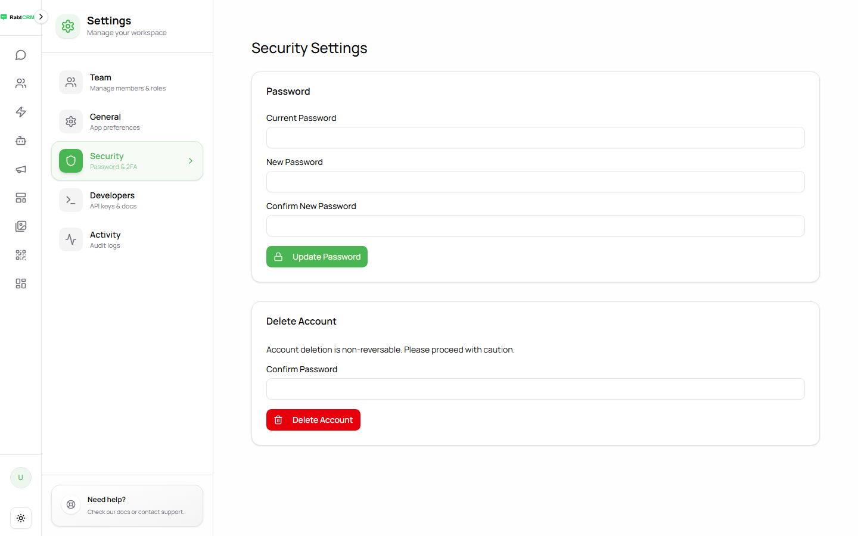
Task: Select the Activity audit logs section
Action: point(127,239)
